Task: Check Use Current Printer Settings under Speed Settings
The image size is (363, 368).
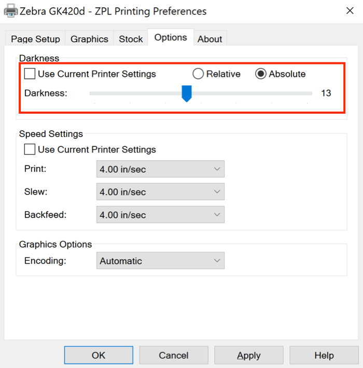Action: pyautogui.click(x=30, y=149)
